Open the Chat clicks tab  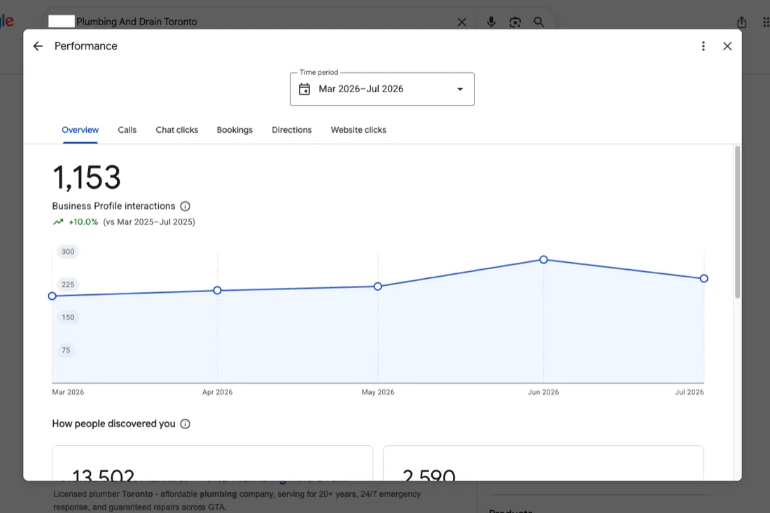177,130
